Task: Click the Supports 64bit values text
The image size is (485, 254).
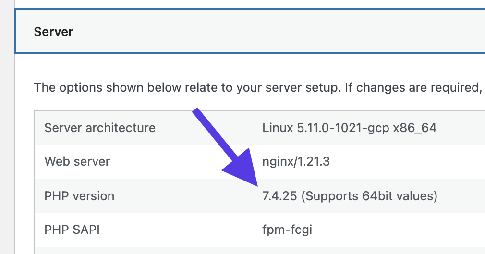Action: [x=369, y=196]
